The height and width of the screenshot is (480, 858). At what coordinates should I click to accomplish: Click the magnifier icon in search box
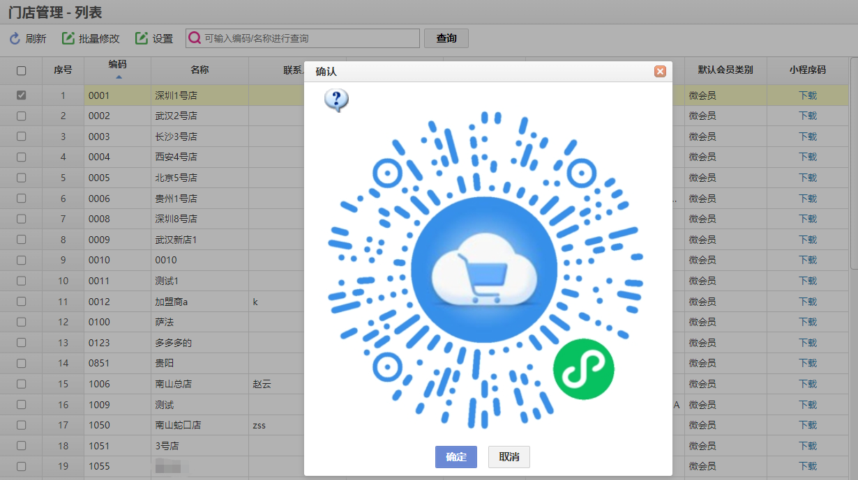(x=195, y=38)
